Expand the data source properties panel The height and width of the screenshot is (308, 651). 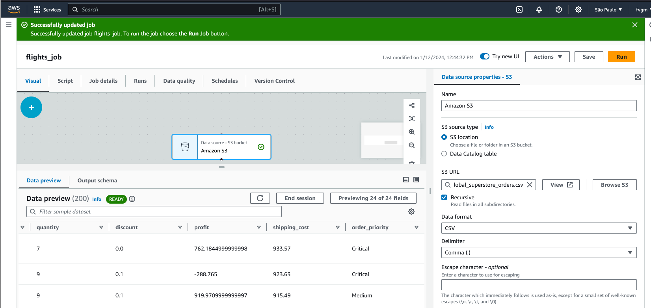point(638,77)
